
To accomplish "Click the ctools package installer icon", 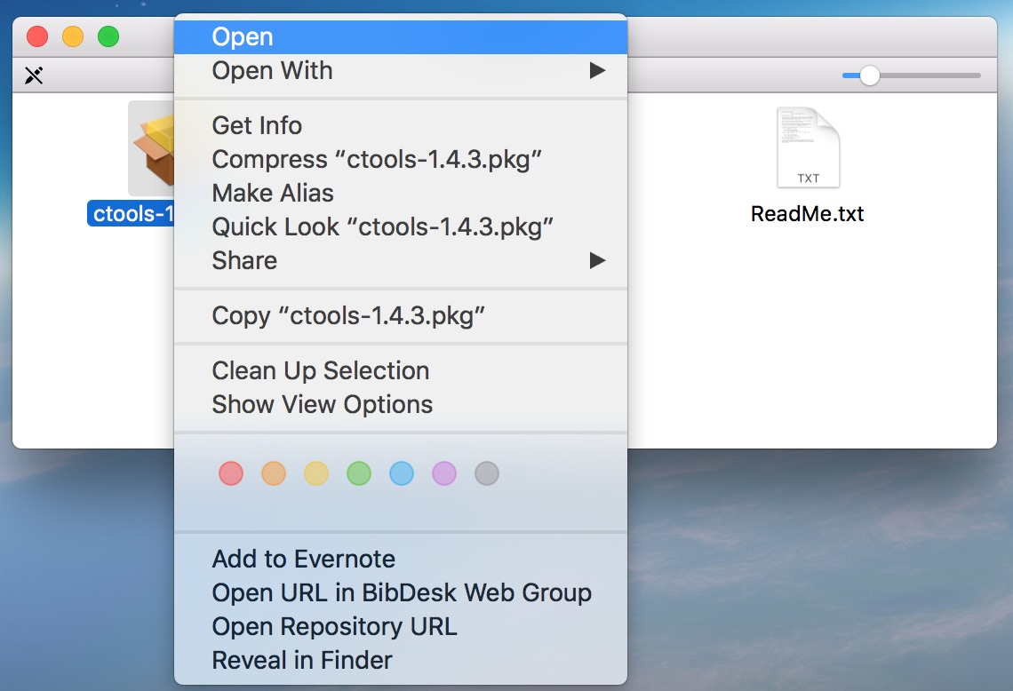I will [x=151, y=147].
